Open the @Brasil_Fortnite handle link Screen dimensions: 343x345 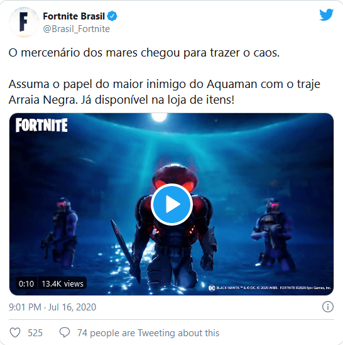point(77,29)
